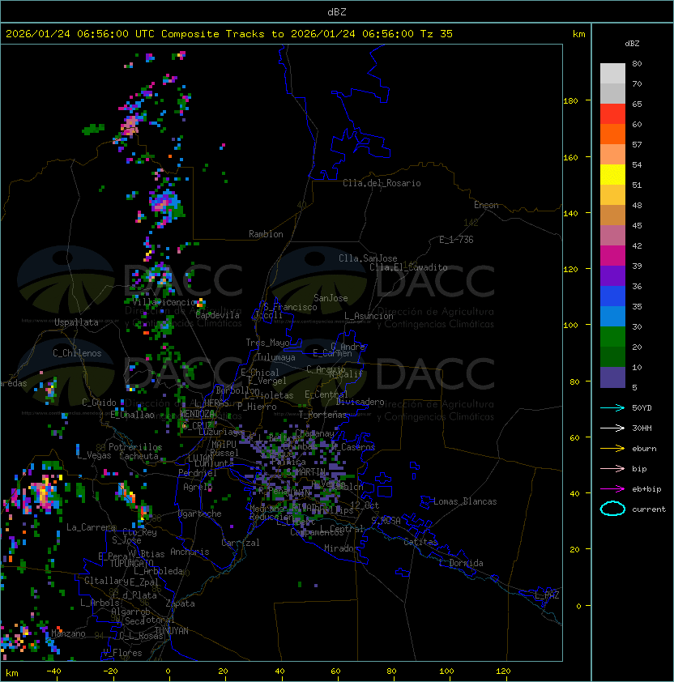Click the pink bip arrow icon

pos(612,468)
